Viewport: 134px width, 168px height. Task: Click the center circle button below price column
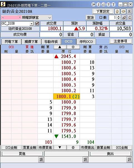[73, 148]
